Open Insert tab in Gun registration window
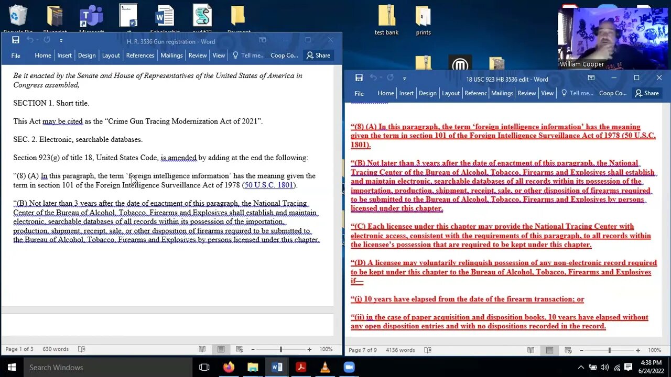 click(64, 56)
